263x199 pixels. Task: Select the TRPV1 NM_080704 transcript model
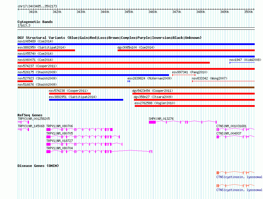(x=99, y=152)
